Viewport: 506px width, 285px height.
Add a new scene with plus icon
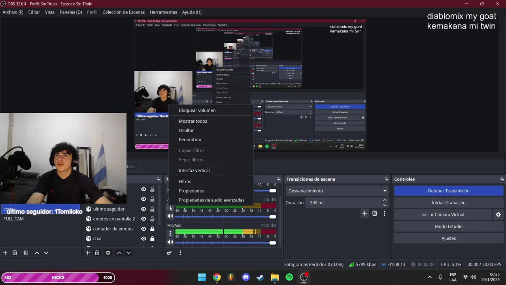(x=5, y=253)
